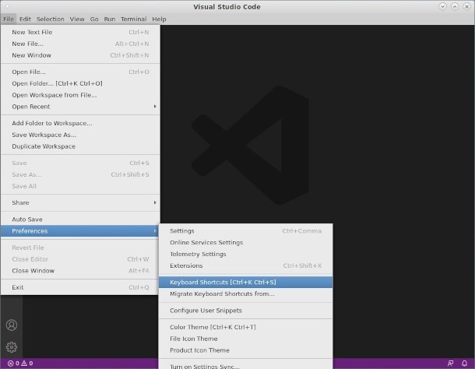Viewport: 475px width, 369px height.
Task: Choose Close Window
Action: (80, 271)
